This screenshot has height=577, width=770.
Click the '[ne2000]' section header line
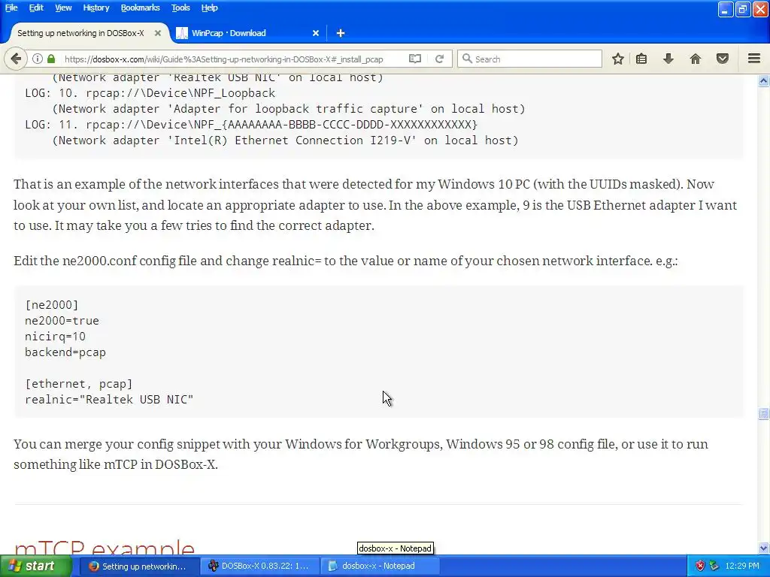coord(52,305)
